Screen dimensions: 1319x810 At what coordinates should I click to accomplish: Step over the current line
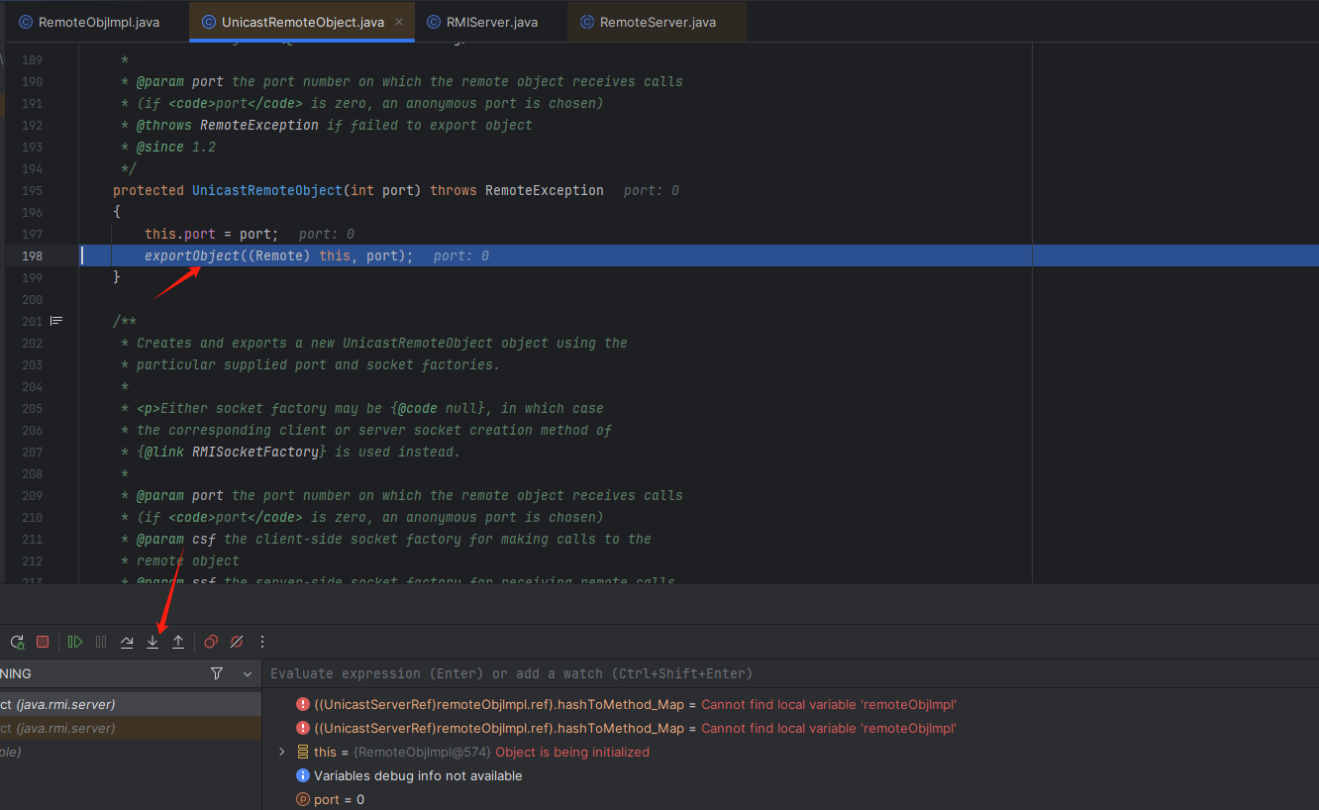127,642
